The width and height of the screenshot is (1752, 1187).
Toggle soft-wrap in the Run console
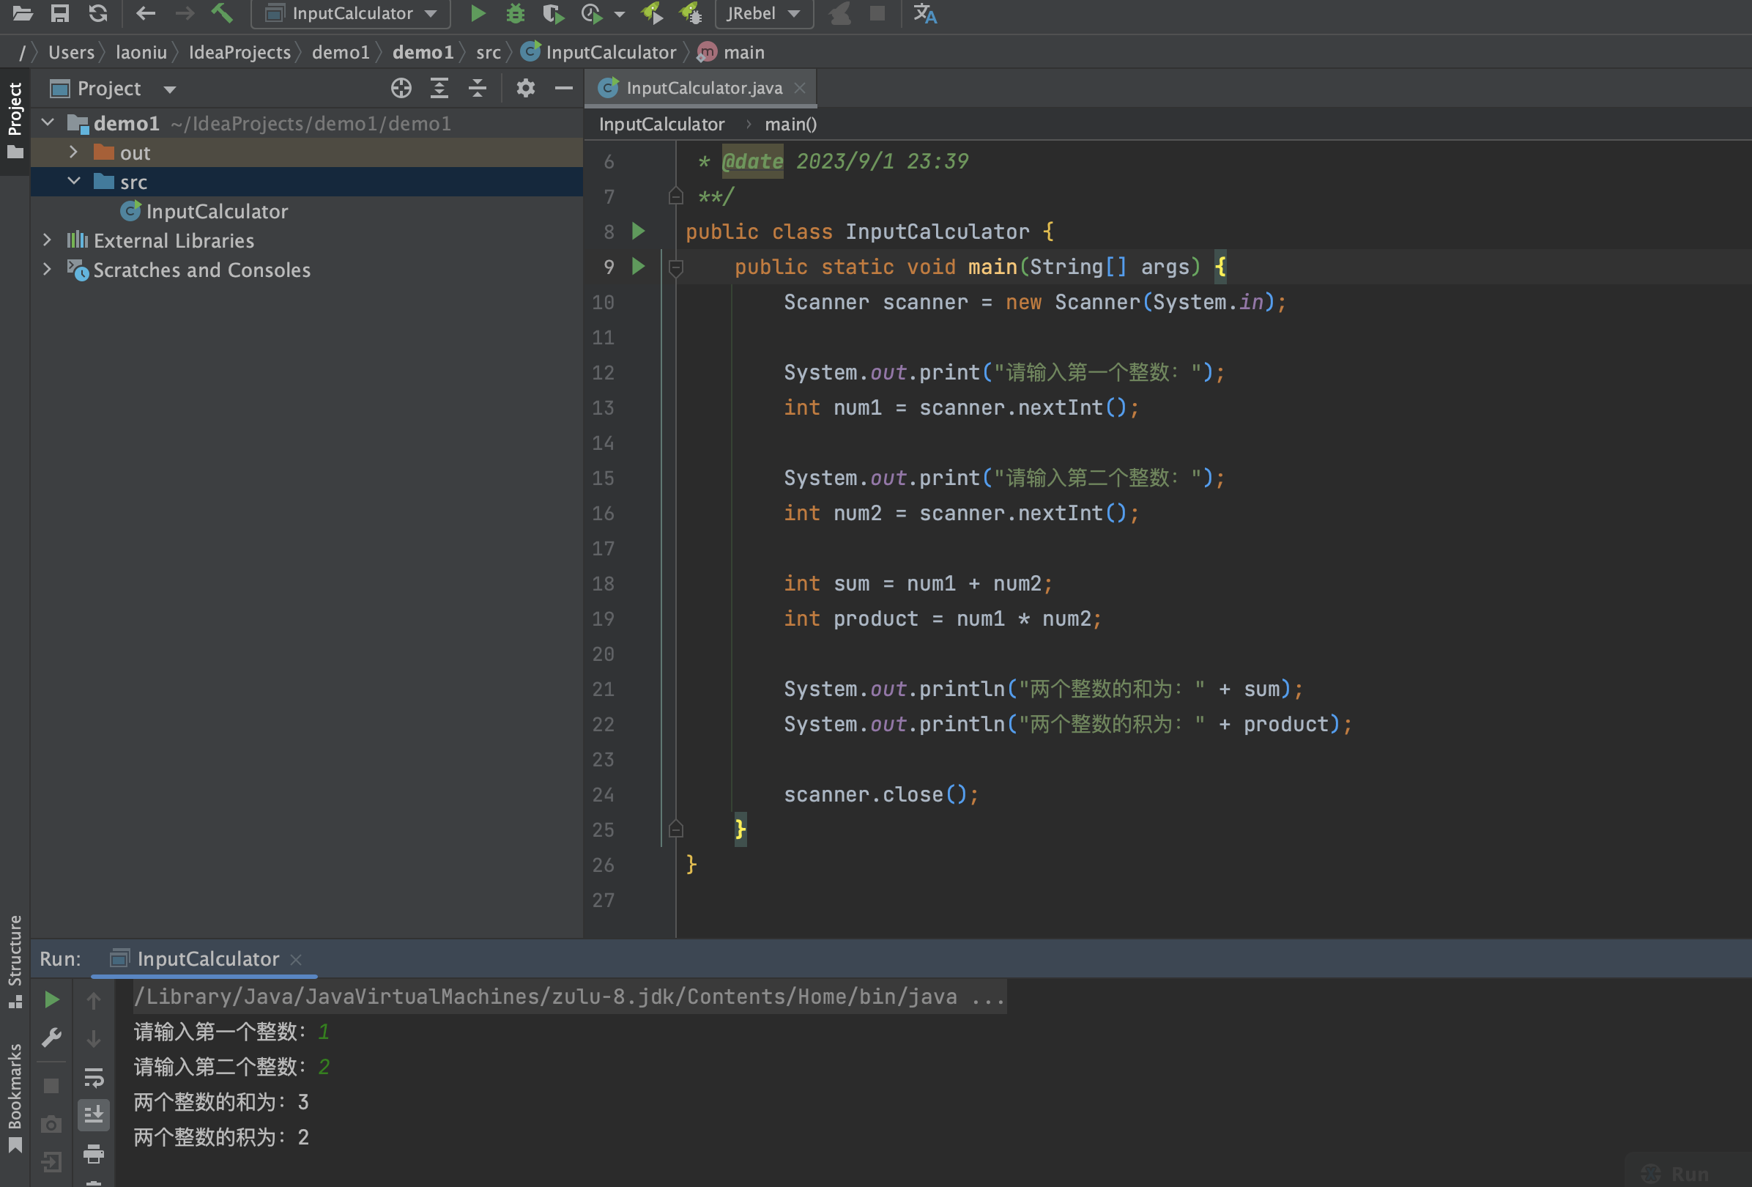tap(94, 1077)
